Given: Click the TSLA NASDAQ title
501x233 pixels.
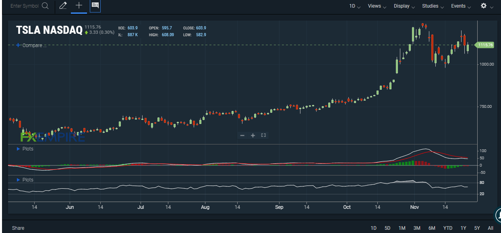Looking at the screenshot, I should (49, 30).
